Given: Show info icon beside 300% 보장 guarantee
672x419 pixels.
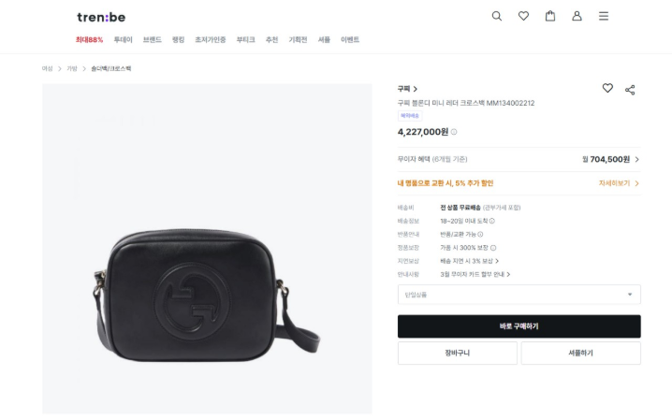Looking at the screenshot, I should (493, 248).
